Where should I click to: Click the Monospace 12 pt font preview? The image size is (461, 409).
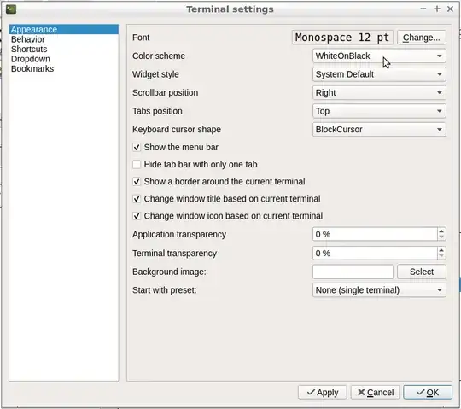[342, 38]
